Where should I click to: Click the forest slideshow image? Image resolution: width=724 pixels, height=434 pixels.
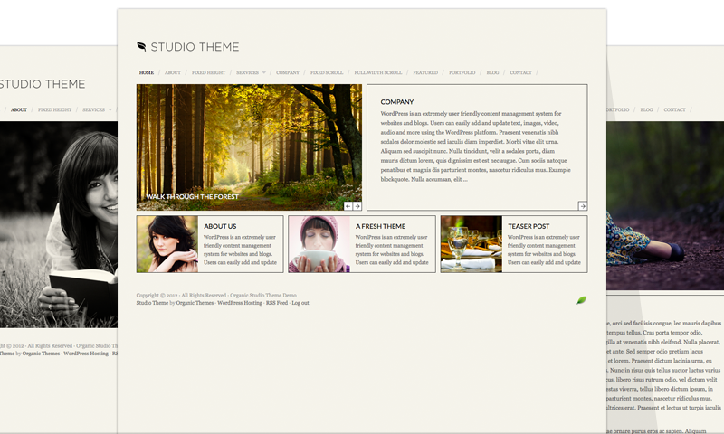(249, 145)
